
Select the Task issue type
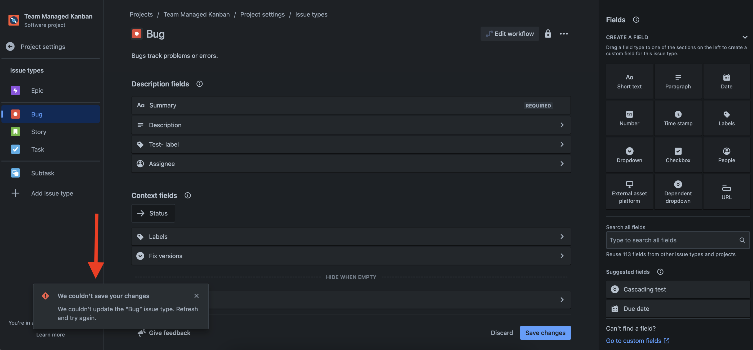pyautogui.click(x=51, y=149)
